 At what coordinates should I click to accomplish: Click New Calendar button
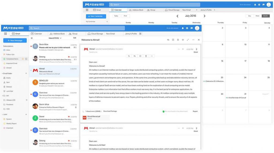click(96, 16)
